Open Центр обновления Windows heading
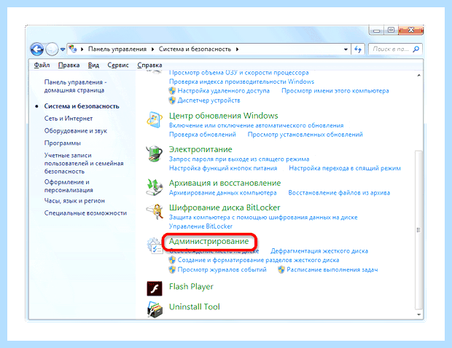 (223, 116)
